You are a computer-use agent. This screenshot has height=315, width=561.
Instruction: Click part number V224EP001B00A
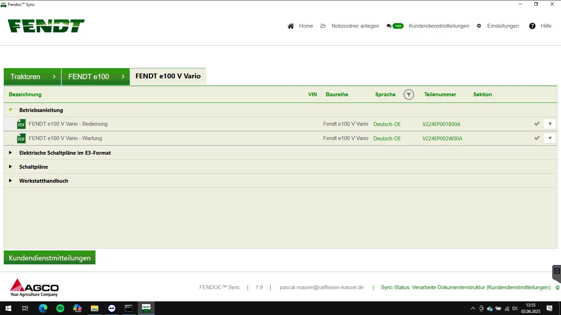tap(441, 124)
